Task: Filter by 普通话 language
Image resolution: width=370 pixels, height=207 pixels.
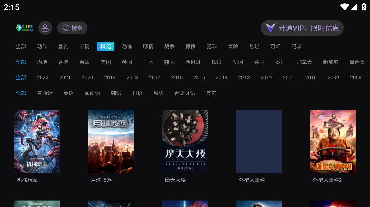Action: [45, 93]
